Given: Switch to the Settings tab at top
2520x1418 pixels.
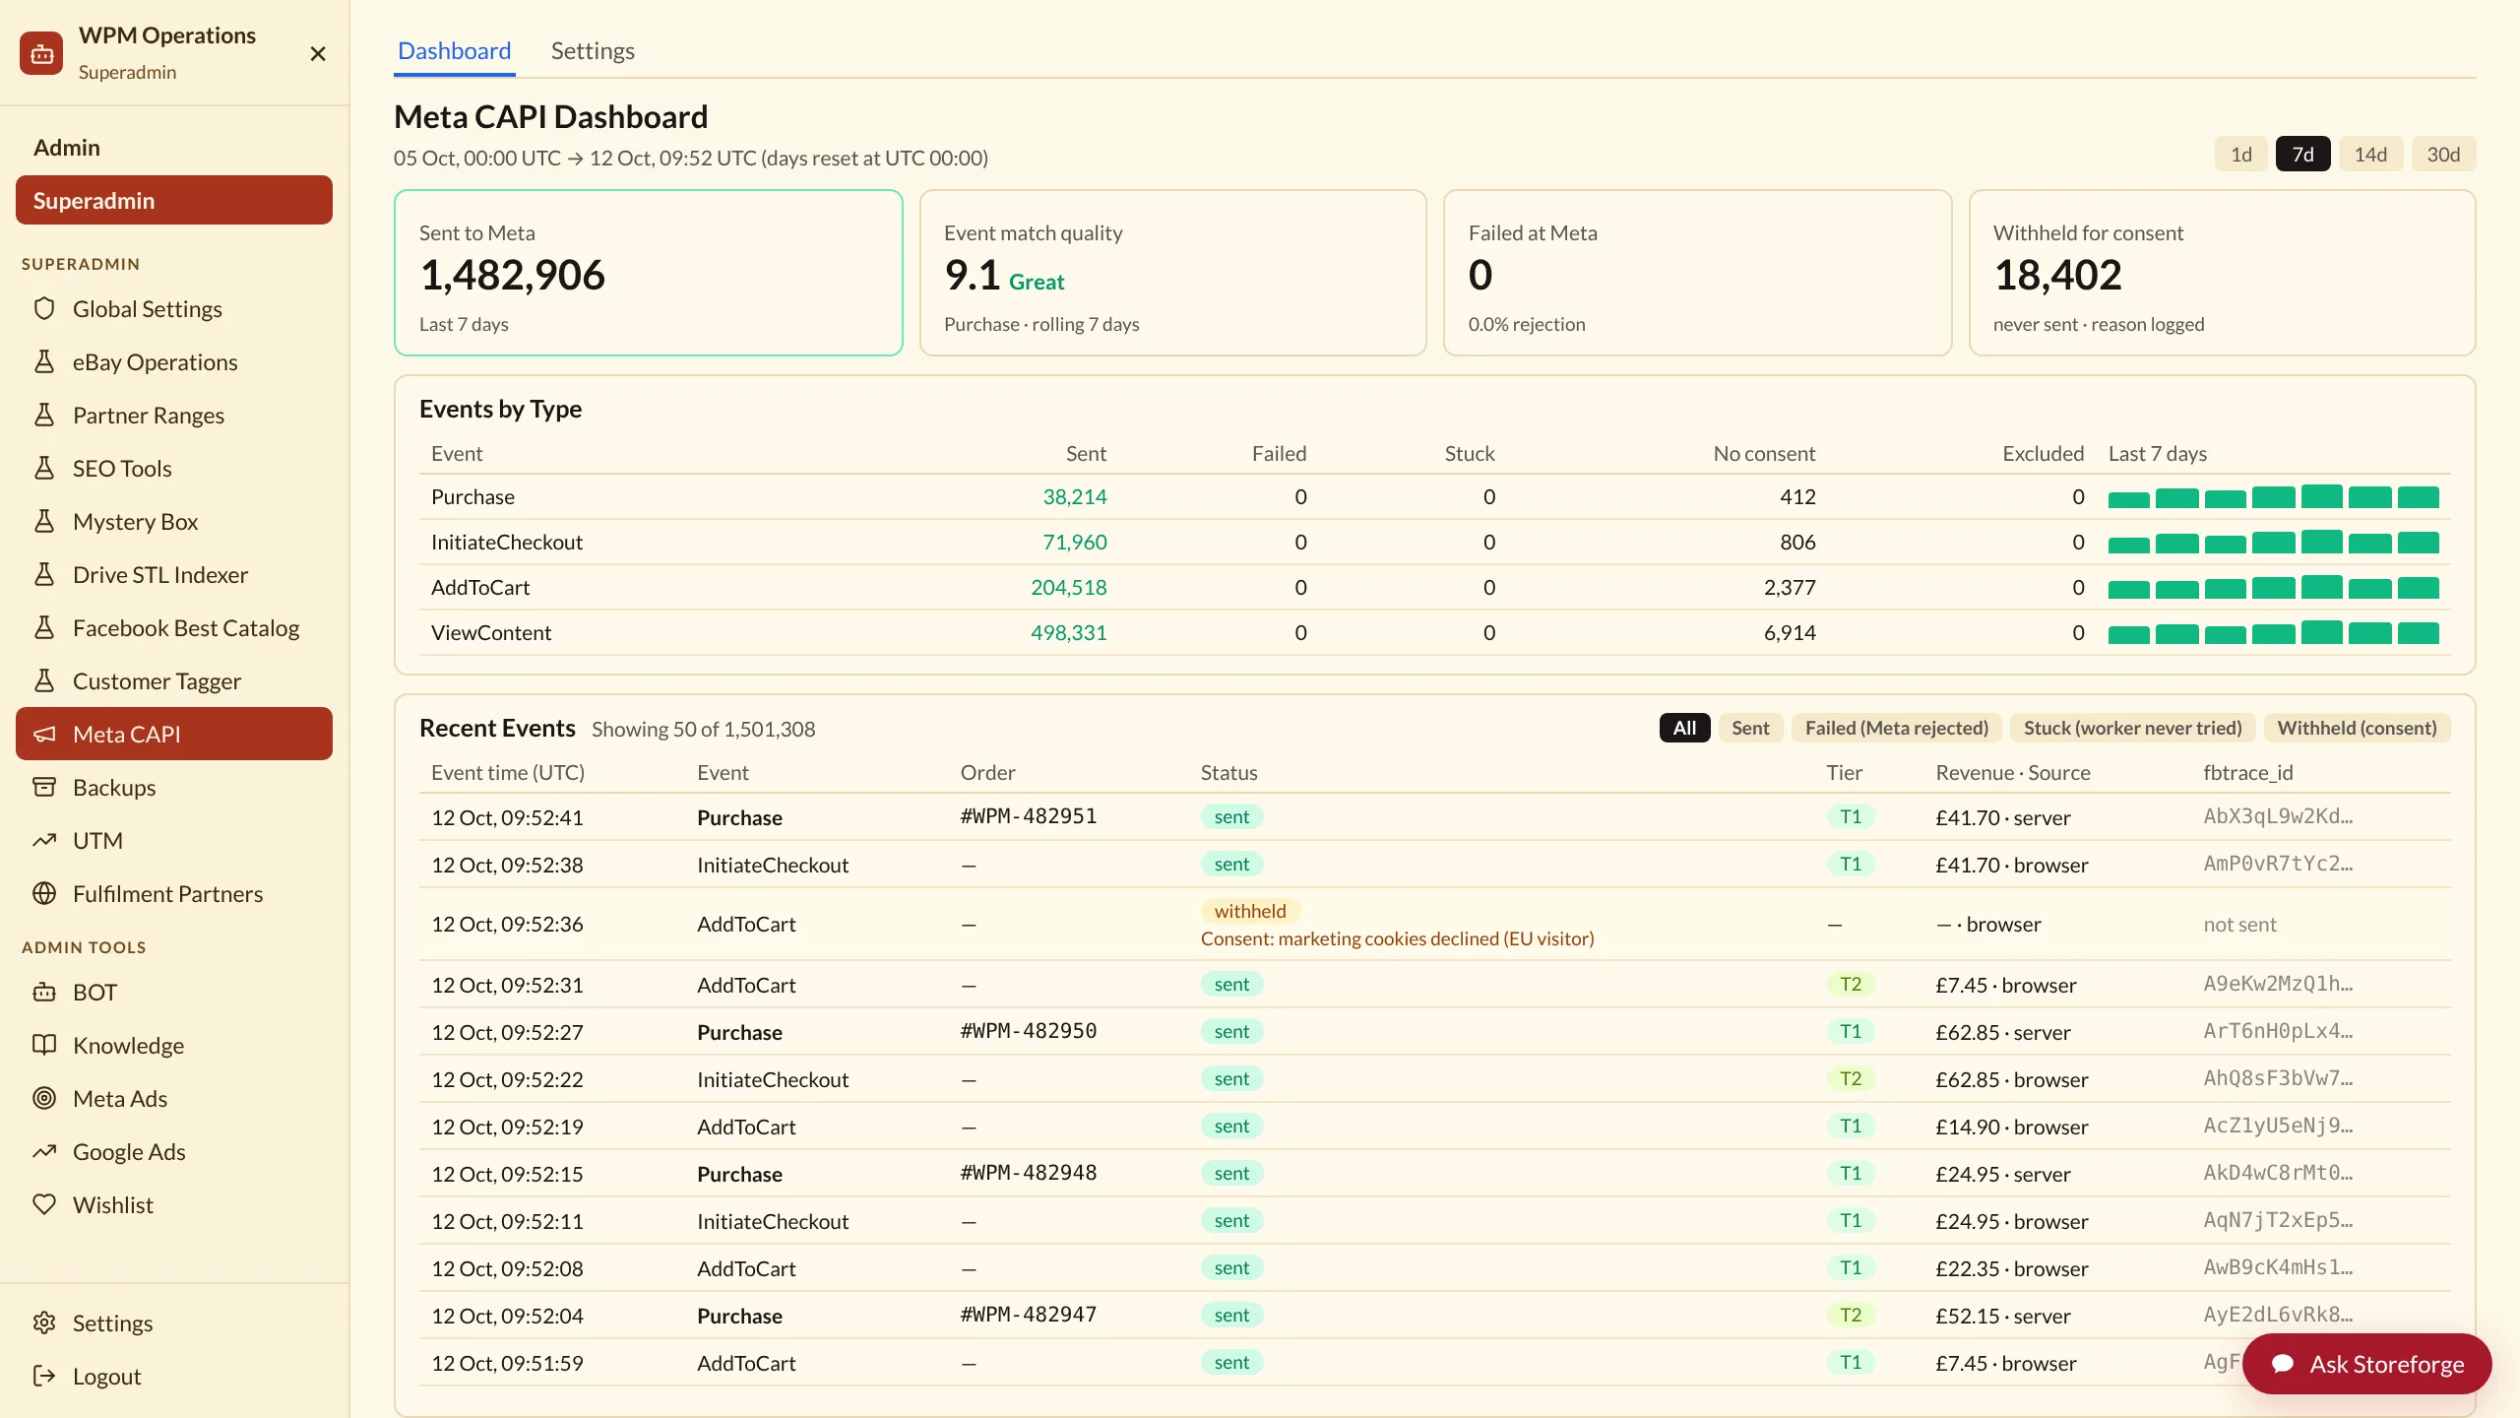Looking at the screenshot, I should tap(593, 50).
